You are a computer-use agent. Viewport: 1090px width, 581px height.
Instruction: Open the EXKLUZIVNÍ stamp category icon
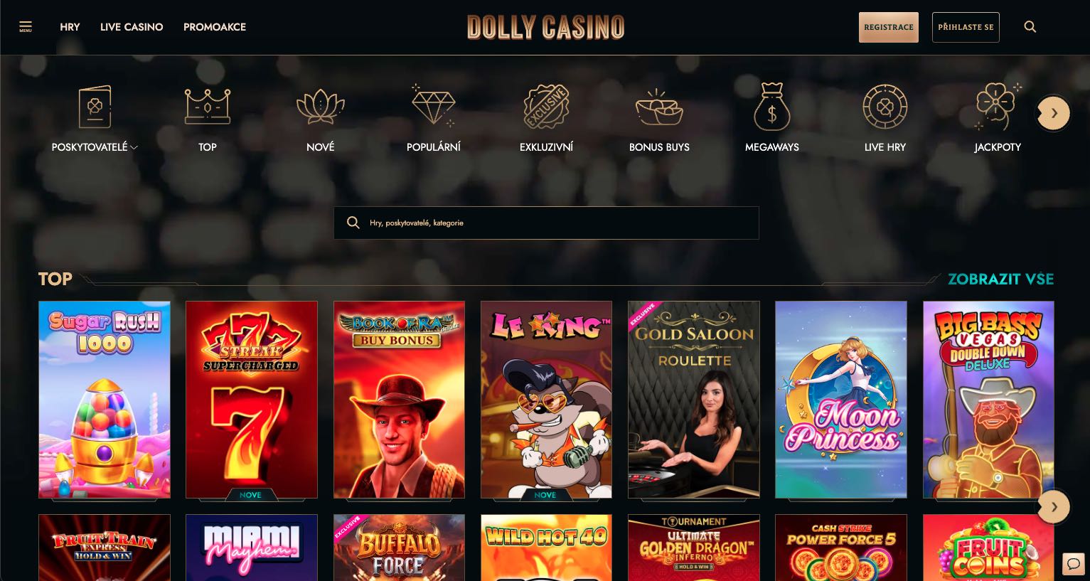tap(546, 107)
